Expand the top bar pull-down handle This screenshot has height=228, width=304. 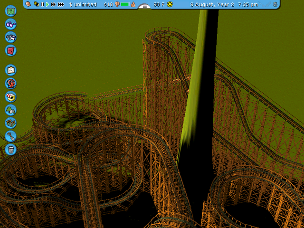click(144, 7)
